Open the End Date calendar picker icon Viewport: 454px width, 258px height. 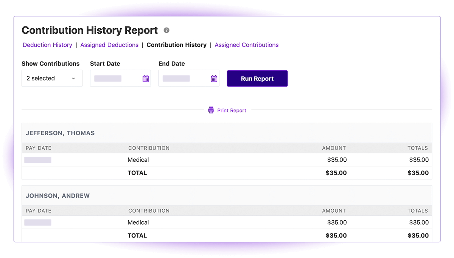tap(214, 79)
